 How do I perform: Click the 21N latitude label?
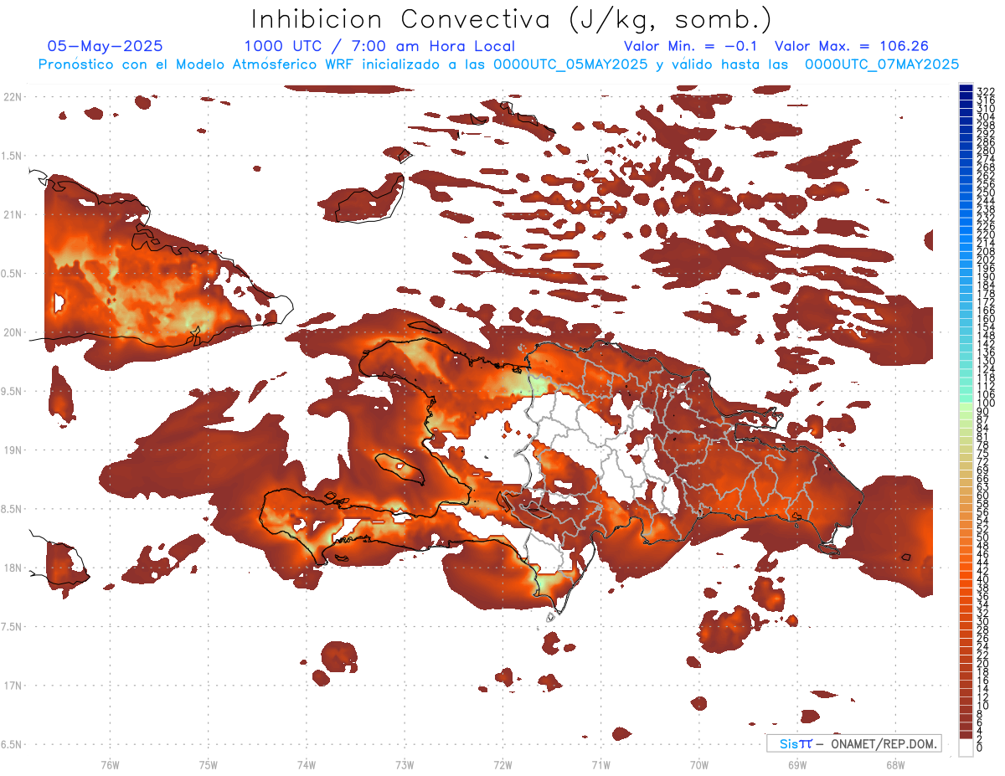point(13,214)
